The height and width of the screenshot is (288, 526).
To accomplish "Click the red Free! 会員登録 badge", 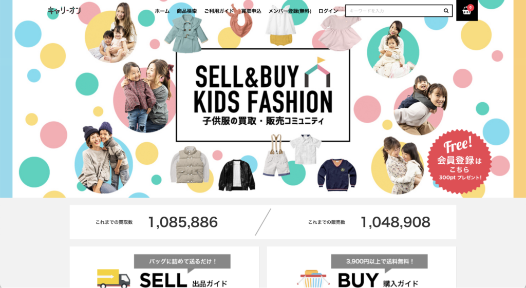I will coord(459,162).
